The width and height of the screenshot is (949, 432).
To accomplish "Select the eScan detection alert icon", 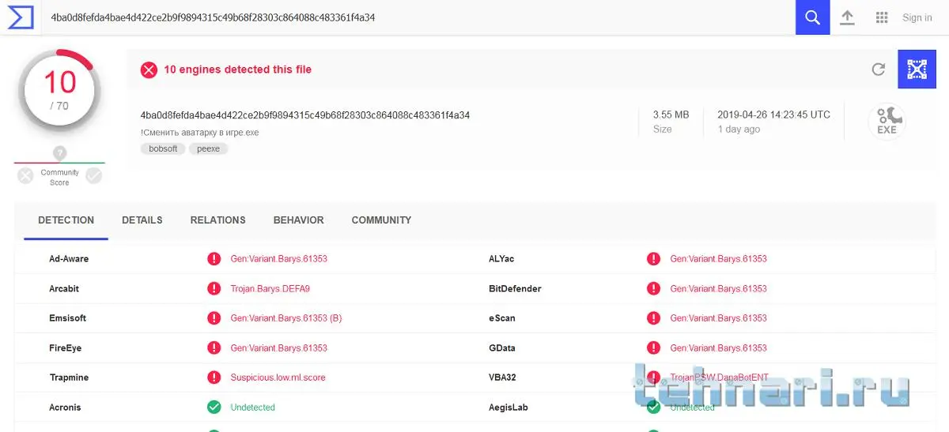I will point(653,317).
